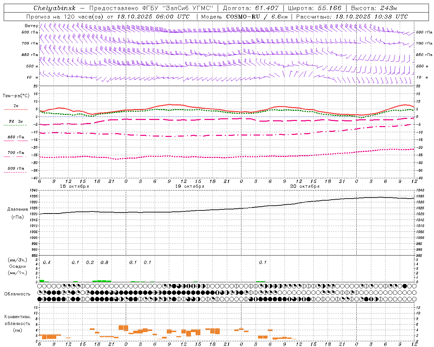Select '500 гПа' in the temperature legend

[x=16, y=168]
